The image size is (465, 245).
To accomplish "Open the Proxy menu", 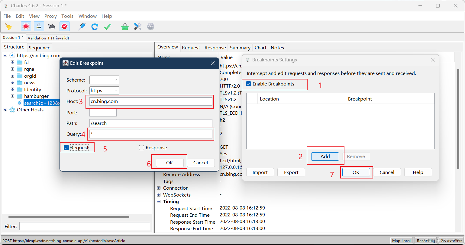I will click(50, 16).
